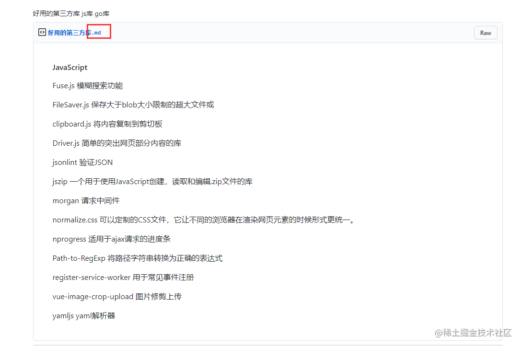The height and width of the screenshot is (348, 522).
Task: Select the nprogress 进度条 entry
Action: tap(111, 239)
